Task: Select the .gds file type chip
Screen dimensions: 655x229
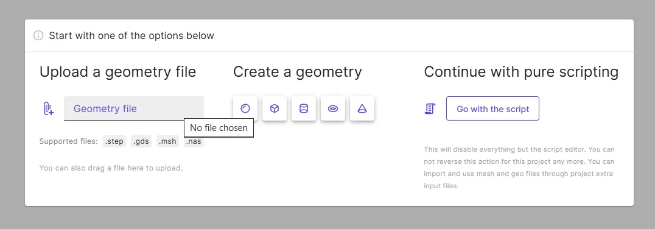Action: point(141,141)
